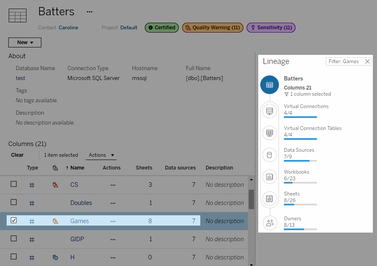Click the Quality Warning (11) badge

click(213, 28)
